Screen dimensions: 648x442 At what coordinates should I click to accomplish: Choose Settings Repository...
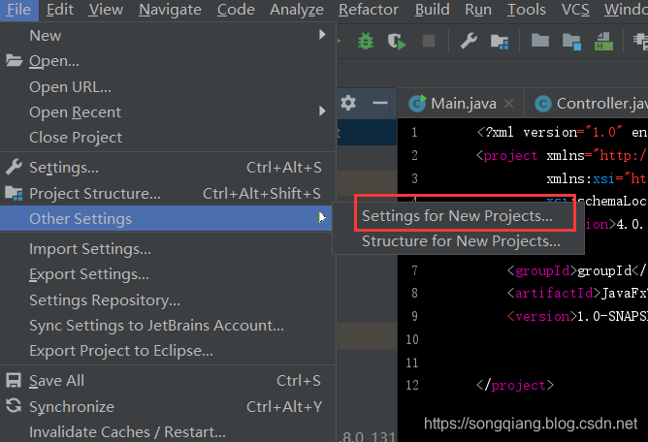[168, 300]
